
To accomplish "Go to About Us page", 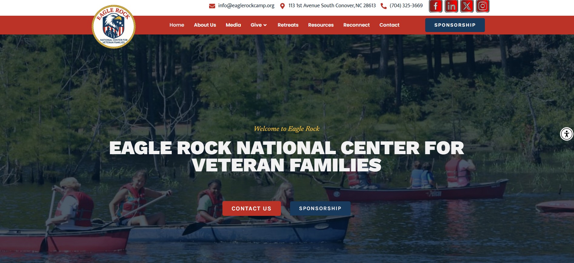I will (205, 25).
